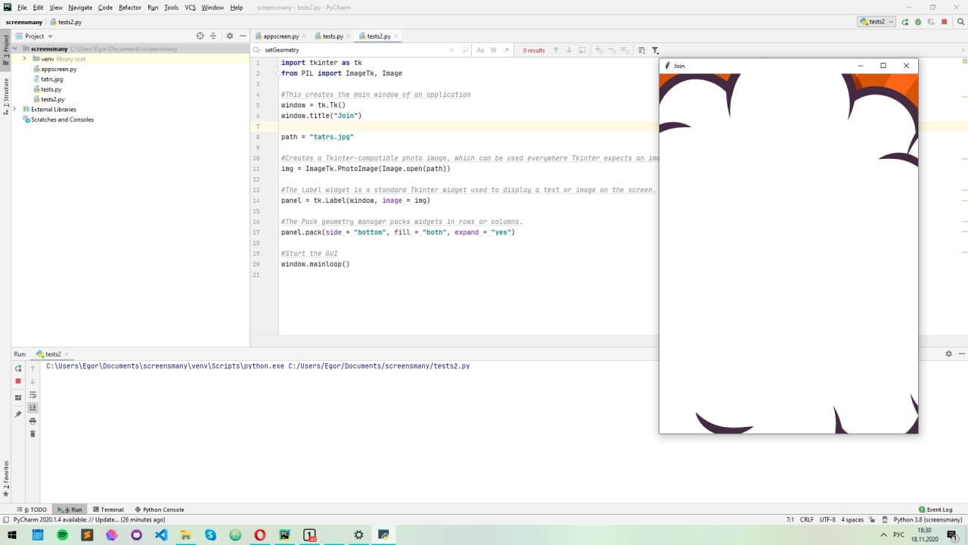Image resolution: width=968 pixels, height=545 pixels.
Task: Collapse all in Project panel
Action: [213, 36]
